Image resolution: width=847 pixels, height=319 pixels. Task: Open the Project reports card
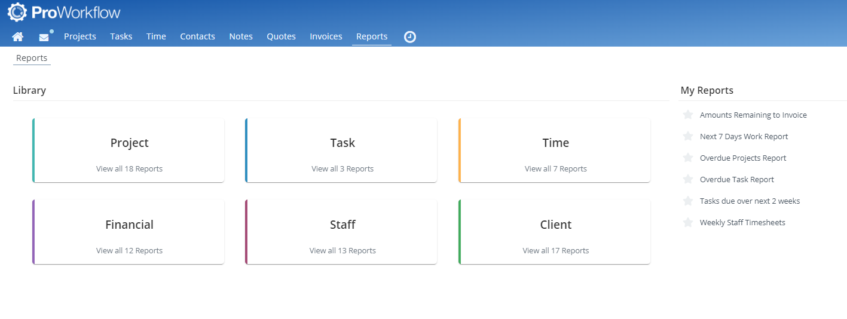(129, 151)
